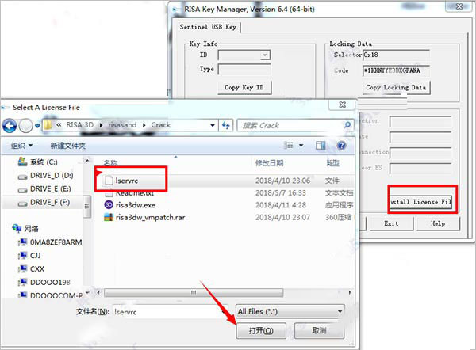Expand the Key ID combo box
The image size is (476, 350).
pos(265,55)
